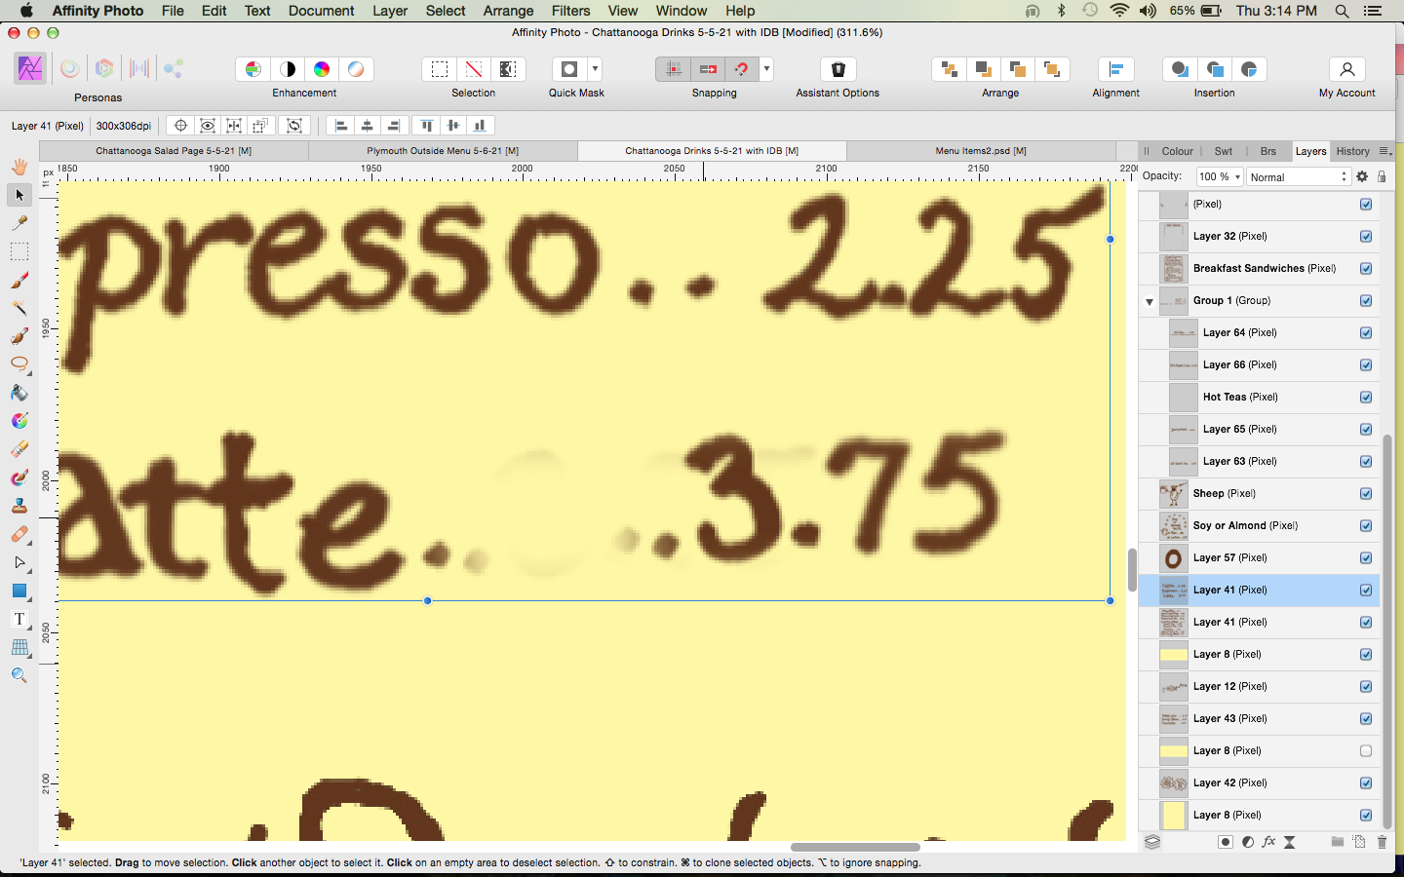Apply Auto Contrast enhancement
Image resolution: width=1404 pixels, height=877 pixels.
(288, 69)
